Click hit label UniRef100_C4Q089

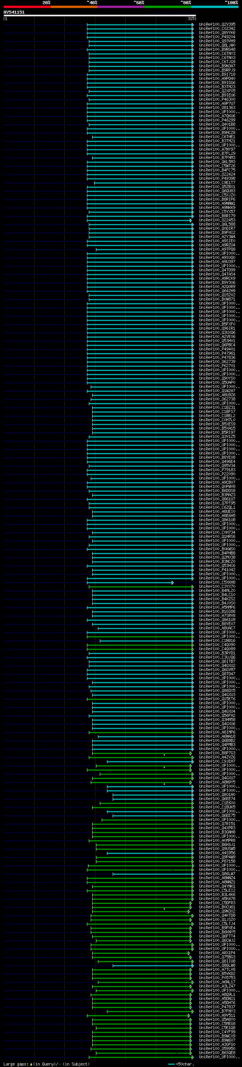point(217,649)
